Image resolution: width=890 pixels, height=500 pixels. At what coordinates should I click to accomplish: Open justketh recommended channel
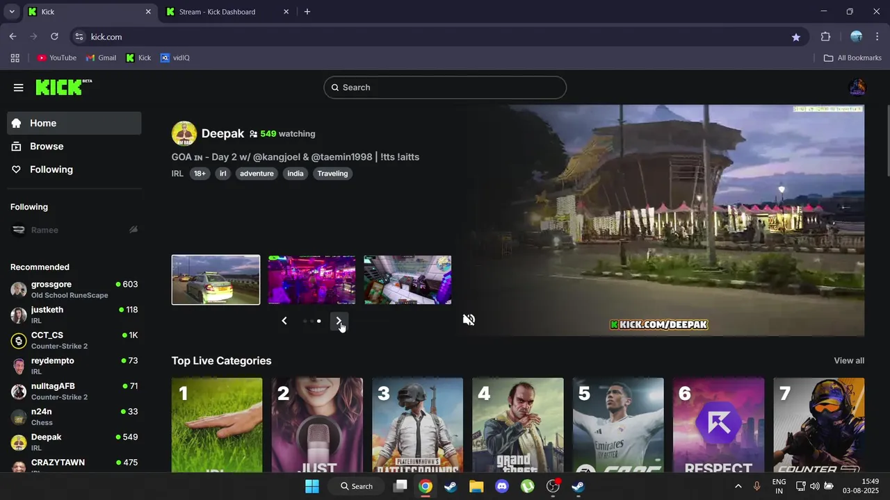click(74, 315)
